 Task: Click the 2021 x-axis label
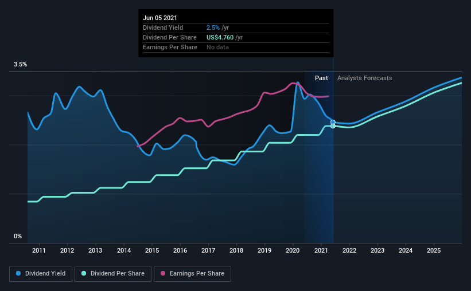coord(321,250)
